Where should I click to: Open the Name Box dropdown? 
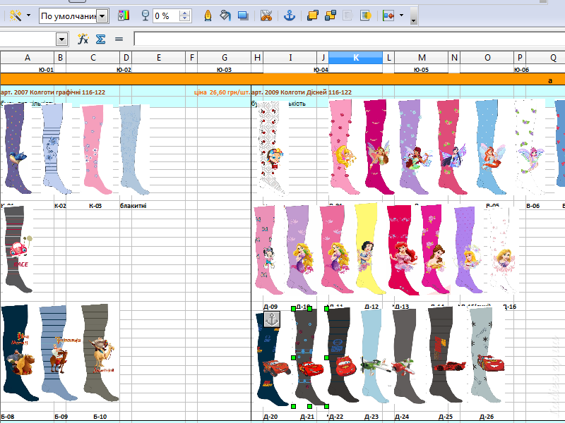pyautogui.click(x=61, y=39)
